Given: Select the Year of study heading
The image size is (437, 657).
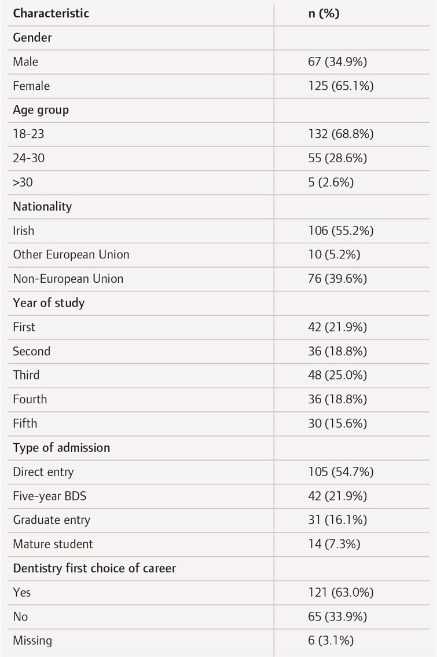Looking at the screenshot, I should click(x=49, y=303).
